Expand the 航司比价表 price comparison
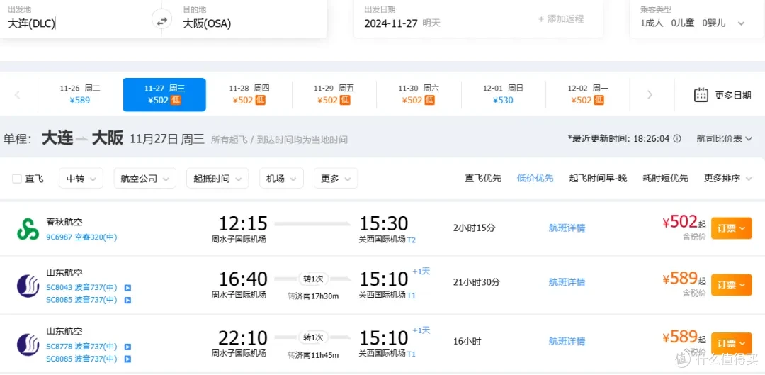This screenshot has height=375, width=765. (725, 139)
